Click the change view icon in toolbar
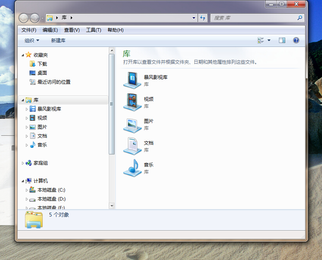 [x=261, y=40]
